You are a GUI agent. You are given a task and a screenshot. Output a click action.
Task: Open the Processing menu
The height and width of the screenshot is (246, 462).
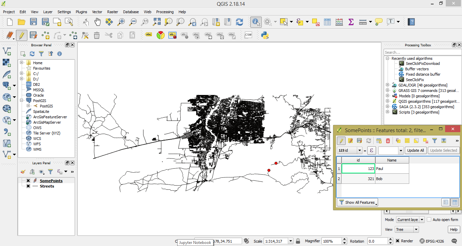[165, 12]
